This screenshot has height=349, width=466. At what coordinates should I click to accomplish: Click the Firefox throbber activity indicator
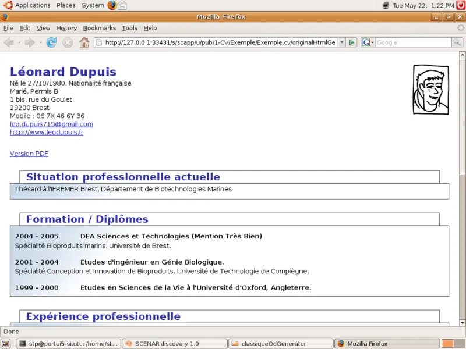(x=460, y=28)
